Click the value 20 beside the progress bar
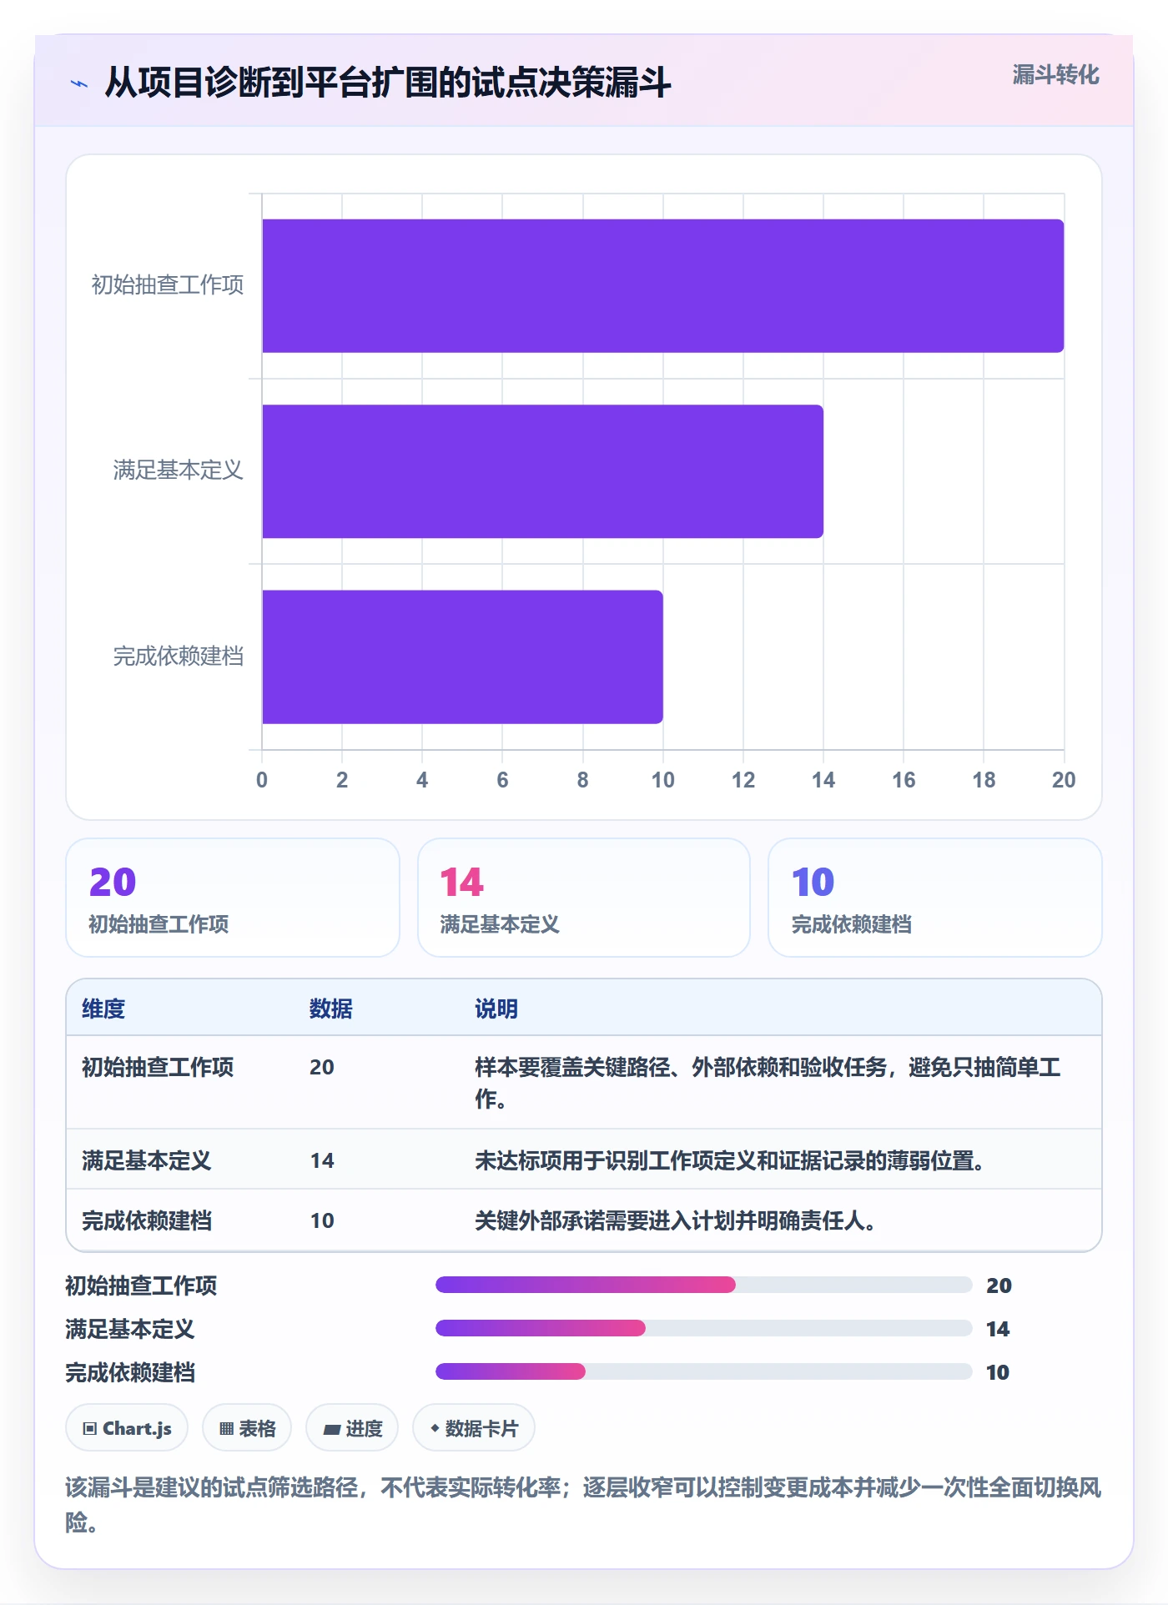Screen dimensions: 1168x1605 pos(999,1286)
